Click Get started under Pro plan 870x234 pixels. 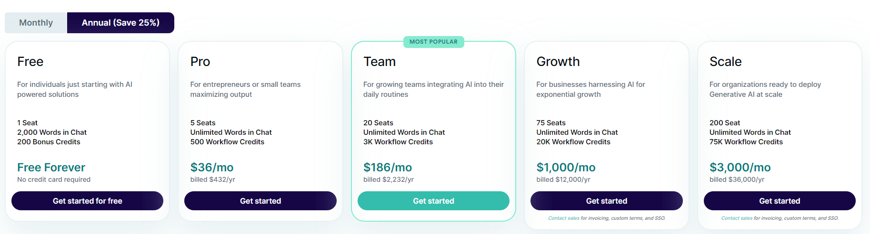point(260,201)
